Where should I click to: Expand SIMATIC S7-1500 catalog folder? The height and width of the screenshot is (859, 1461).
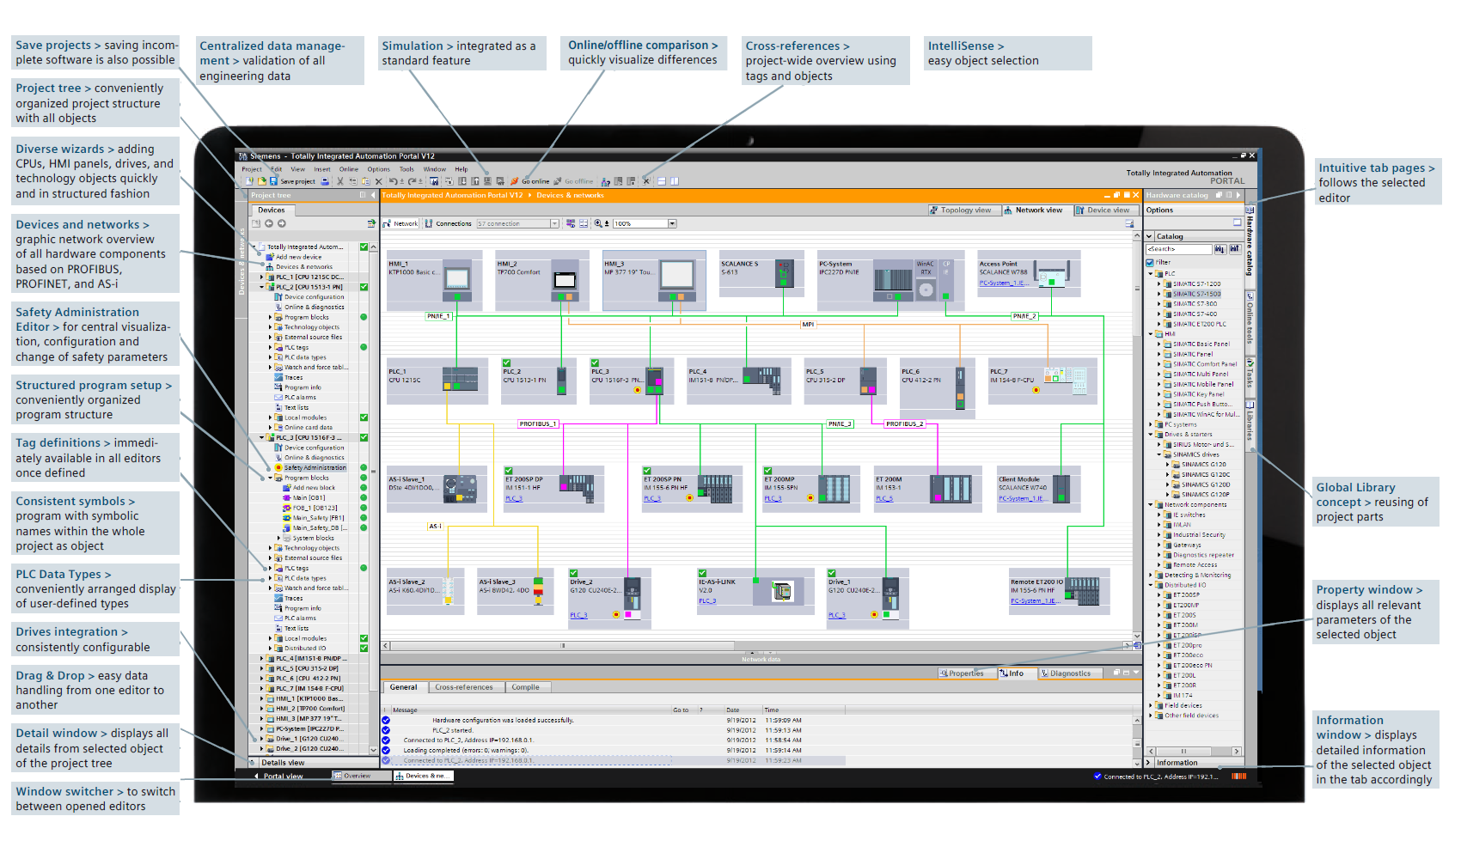(1158, 294)
